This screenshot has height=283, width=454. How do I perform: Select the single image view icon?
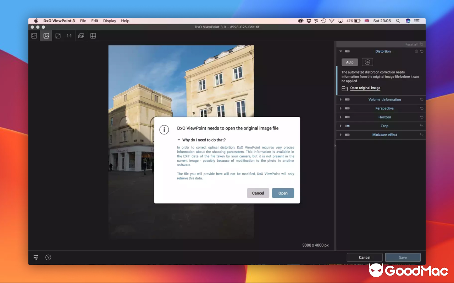46,36
